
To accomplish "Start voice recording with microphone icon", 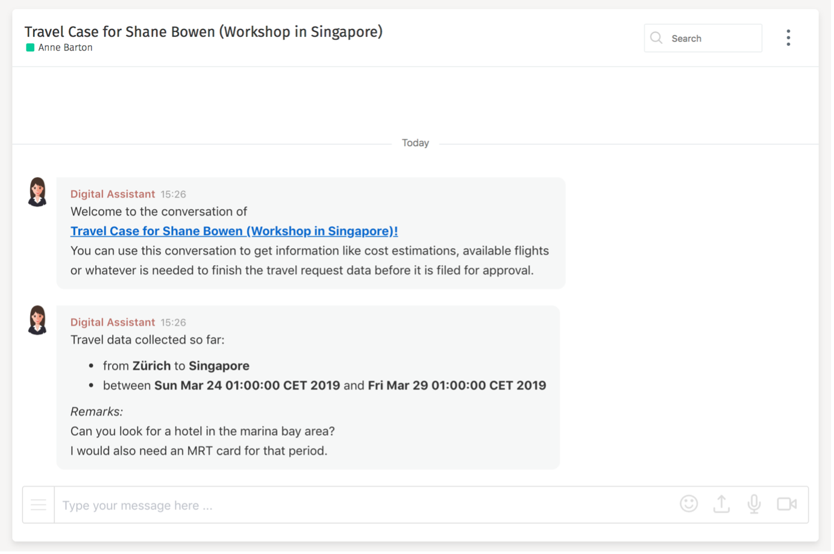I will coord(754,504).
